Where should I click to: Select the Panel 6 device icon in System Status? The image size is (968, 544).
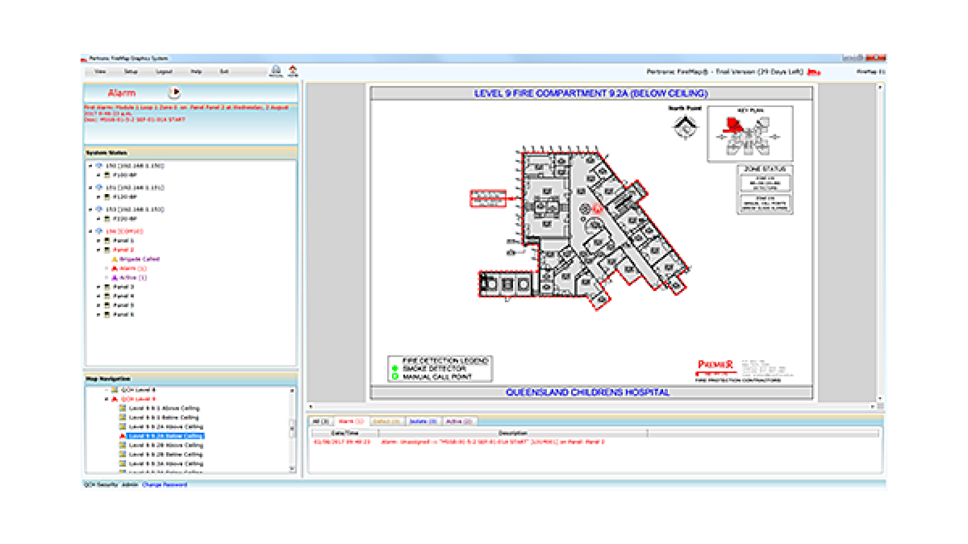tap(106, 314)
